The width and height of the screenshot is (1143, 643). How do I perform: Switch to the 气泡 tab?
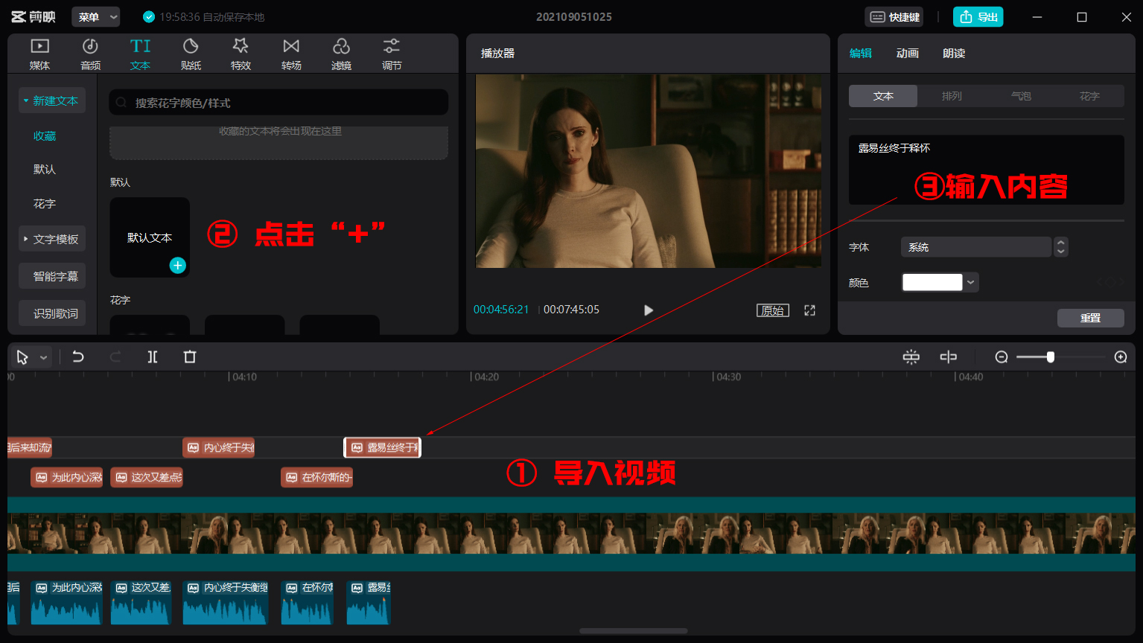[x=1020, y=95]
